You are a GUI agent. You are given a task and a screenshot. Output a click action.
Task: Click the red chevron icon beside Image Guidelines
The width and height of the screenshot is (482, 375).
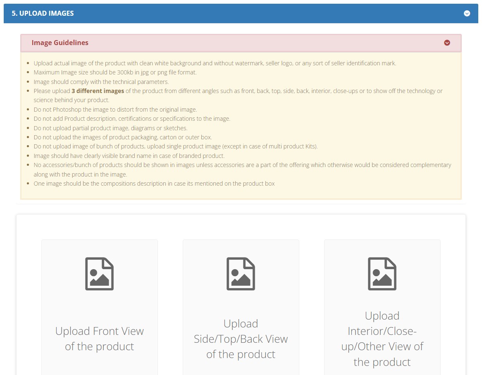(x=447, y=43)
